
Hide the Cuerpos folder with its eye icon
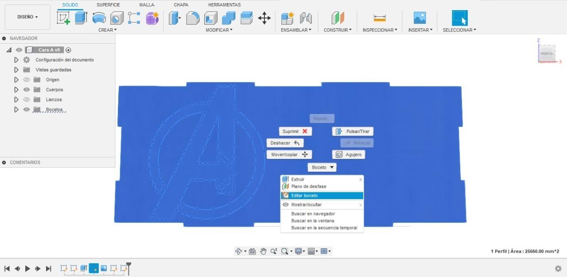click(x=27, y=90)
